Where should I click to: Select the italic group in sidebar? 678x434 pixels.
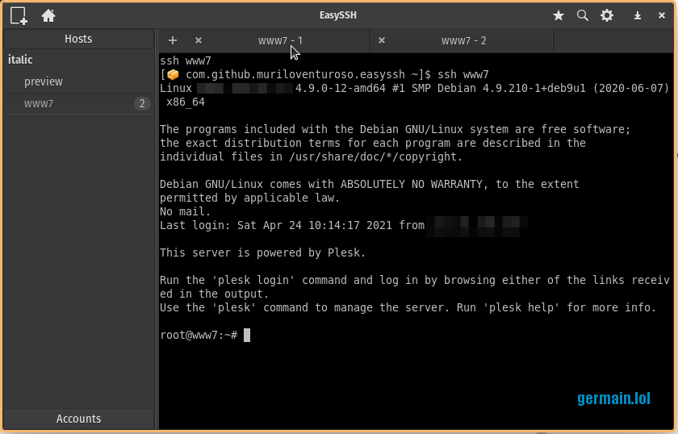coord(20,60)
